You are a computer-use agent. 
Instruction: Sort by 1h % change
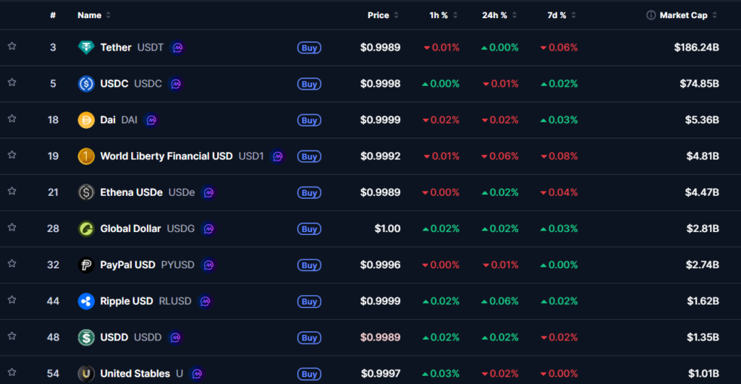tap(444, 15)
